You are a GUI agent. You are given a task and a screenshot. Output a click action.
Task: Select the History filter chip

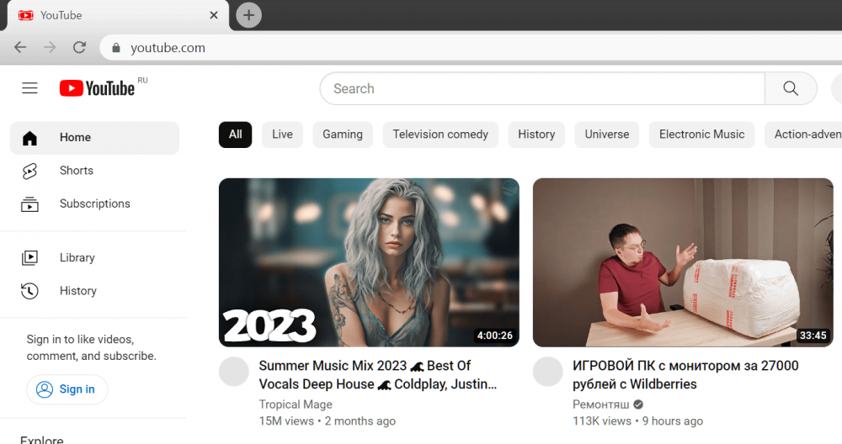[x=536, y=135]
